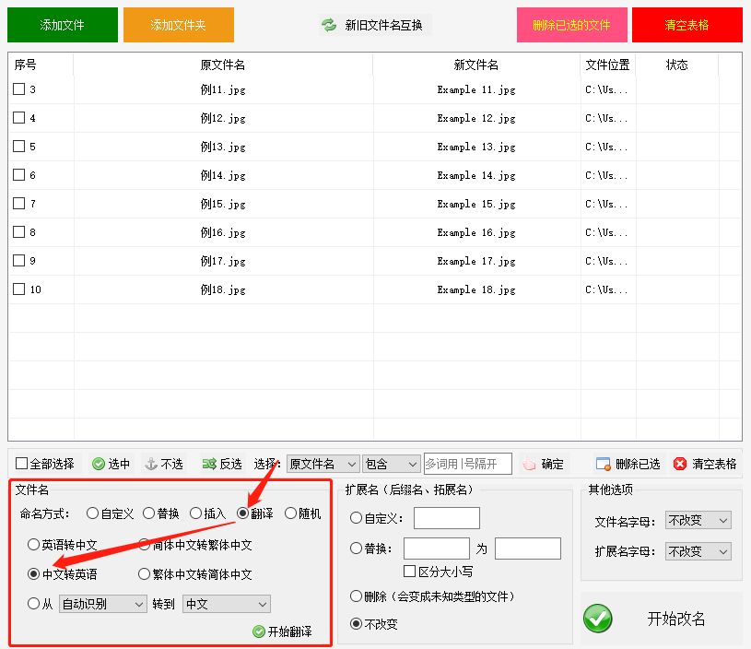Select extension 删除 radio option
751x649 pixels.
pos(356,596)
